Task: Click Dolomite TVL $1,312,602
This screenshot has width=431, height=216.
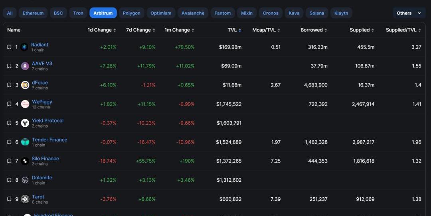Action: click(229, 180)
